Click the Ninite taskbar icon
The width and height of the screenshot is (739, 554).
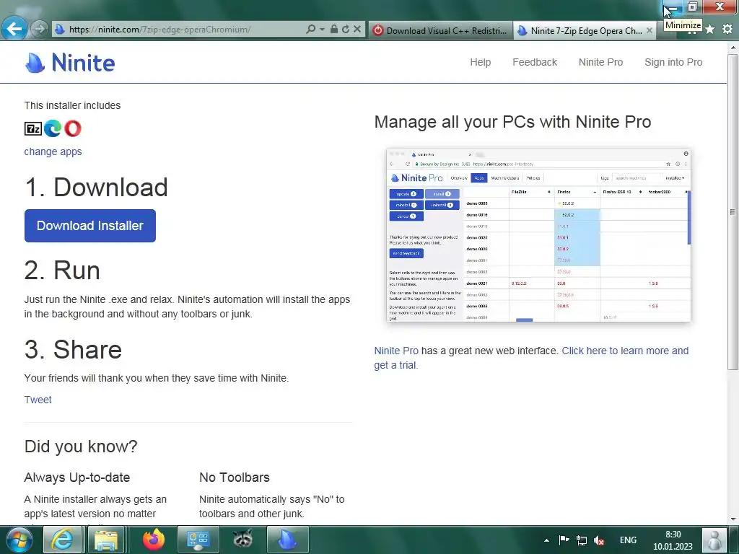[x=287, y=540]
